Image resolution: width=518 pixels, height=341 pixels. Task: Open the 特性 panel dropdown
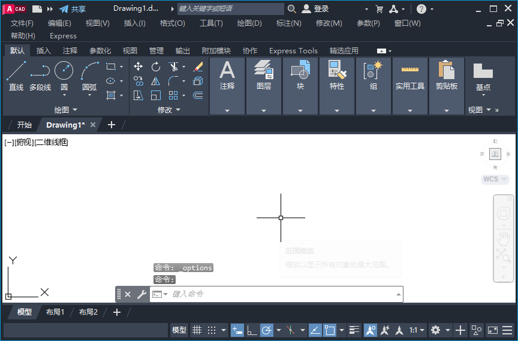click(x=337, y=111)
